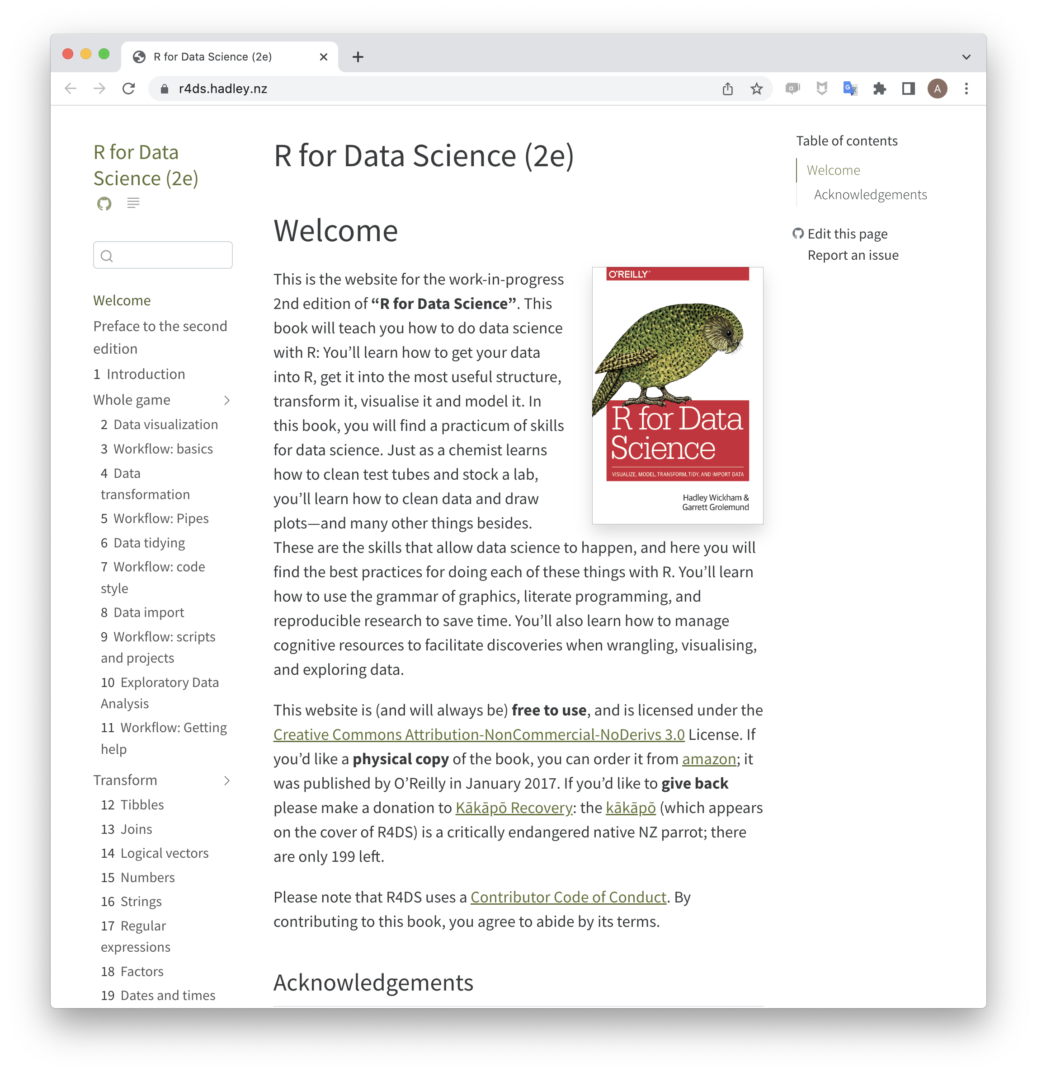This screenshot has width=1037, height=1075.
Task: Open the tab search dropdown arrow
Action: 966,57
